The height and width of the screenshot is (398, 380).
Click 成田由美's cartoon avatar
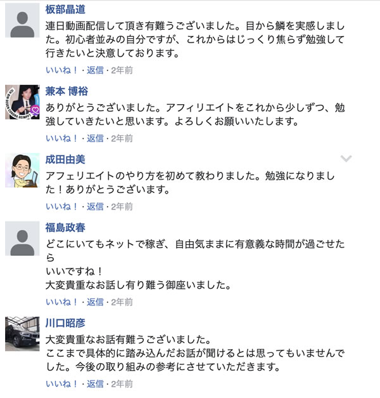tap(23, 169)
